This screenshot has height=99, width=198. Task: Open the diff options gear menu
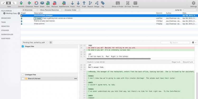coord(194,43)
